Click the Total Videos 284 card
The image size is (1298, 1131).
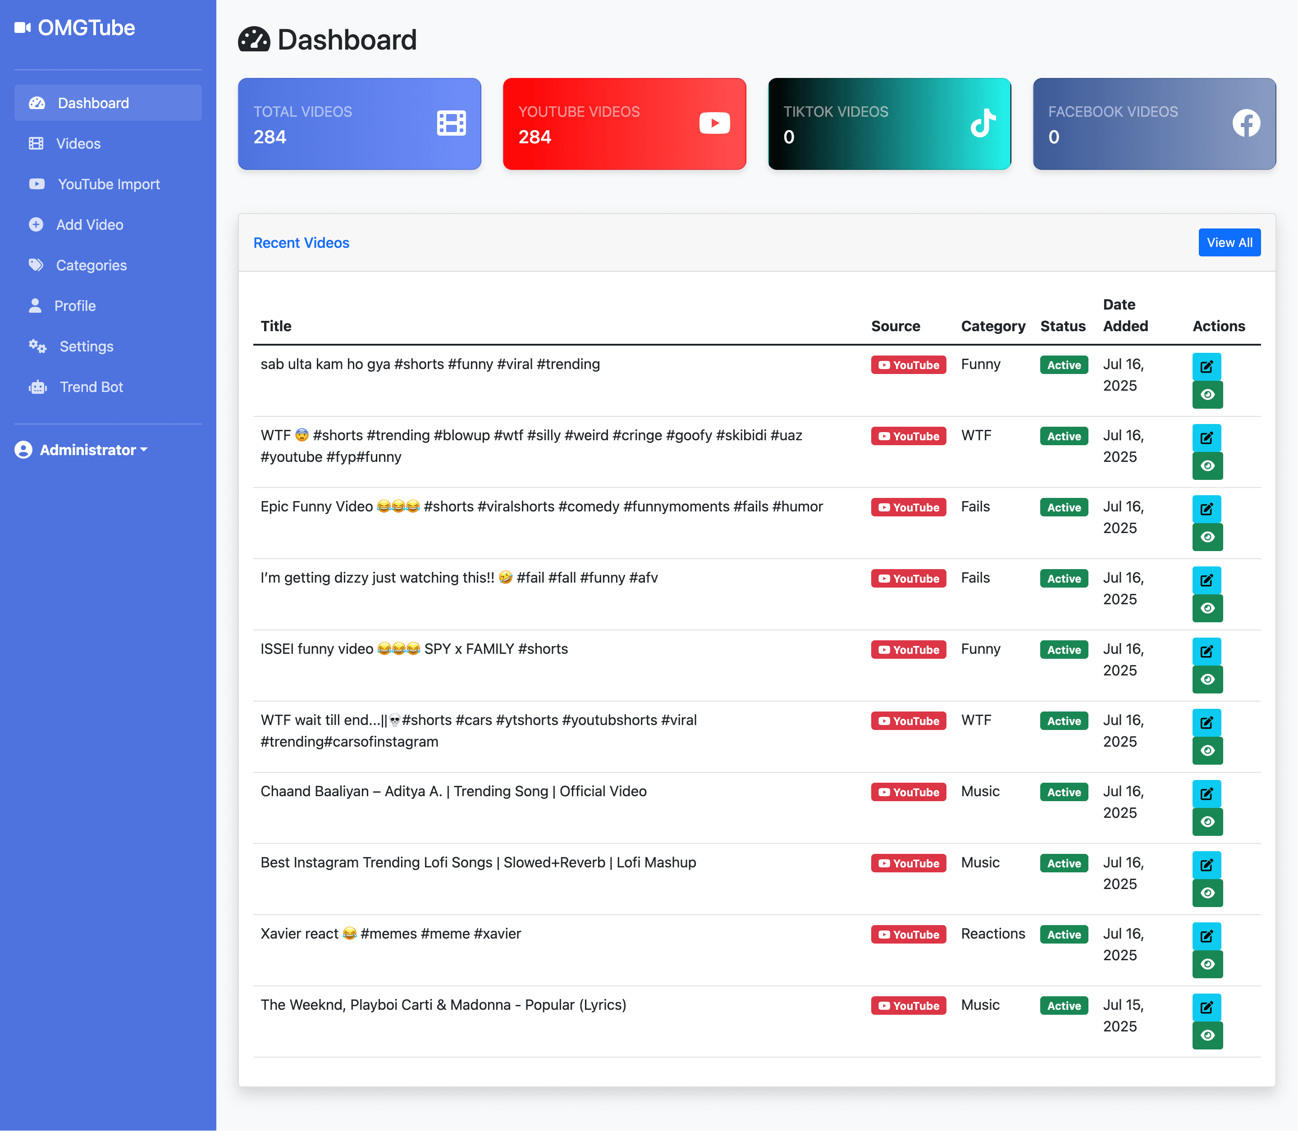tap(359, 124)
